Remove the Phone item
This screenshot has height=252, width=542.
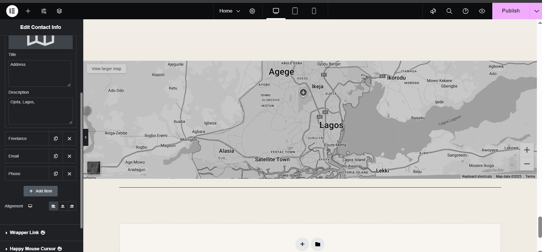coord(69,174)
